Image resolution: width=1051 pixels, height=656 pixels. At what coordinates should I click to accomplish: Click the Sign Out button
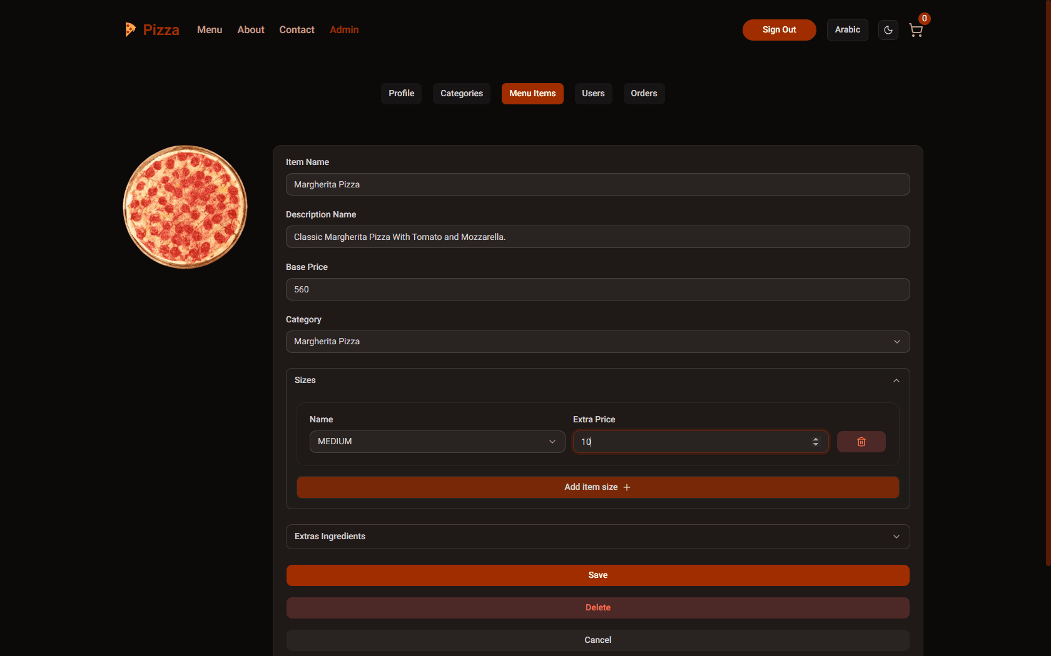[x=779, y=30]
